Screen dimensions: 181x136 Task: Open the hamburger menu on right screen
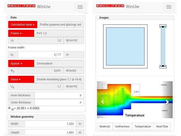tap(169, 7)
